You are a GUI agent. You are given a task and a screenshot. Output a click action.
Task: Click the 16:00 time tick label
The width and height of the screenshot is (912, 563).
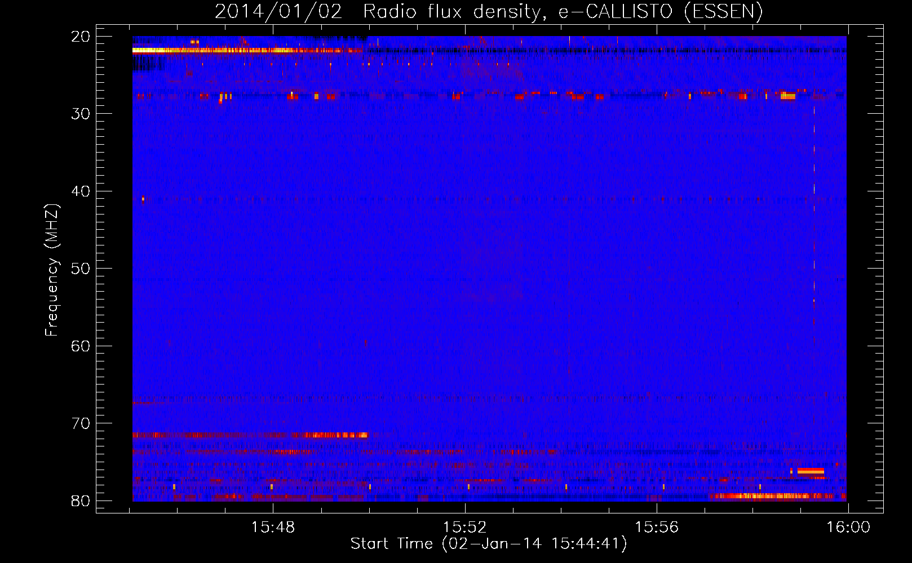click(x=848, y=528)
